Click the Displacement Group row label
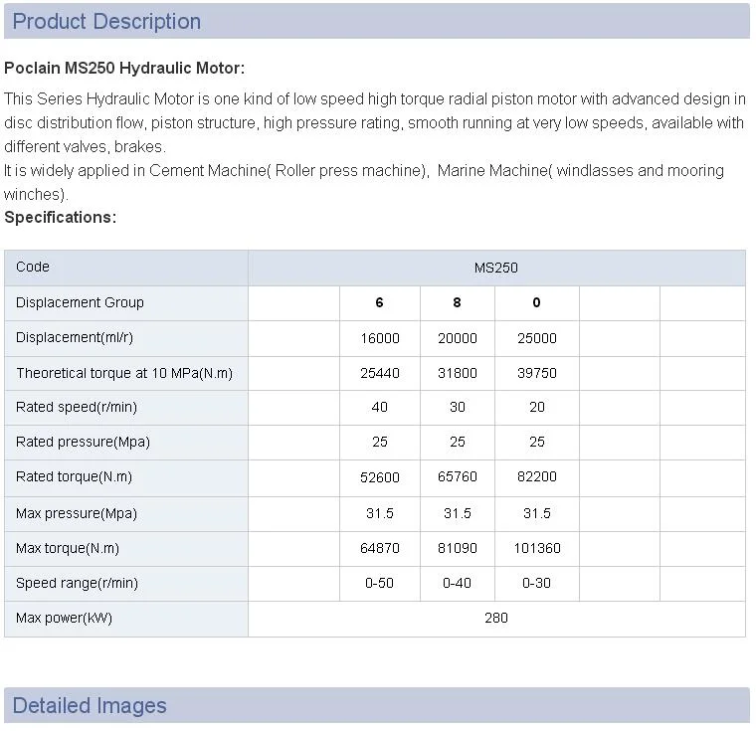This screenshot has width=756, height=731. 80,302
